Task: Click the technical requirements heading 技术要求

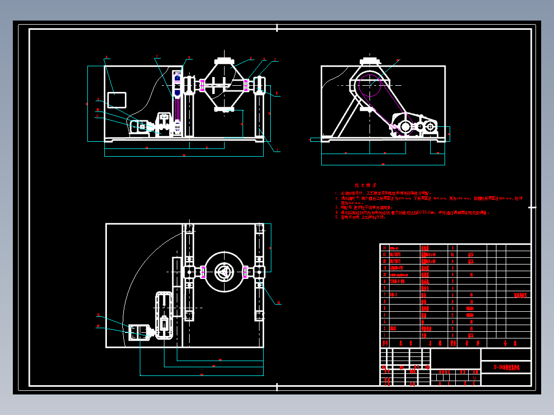Action: 366,185
